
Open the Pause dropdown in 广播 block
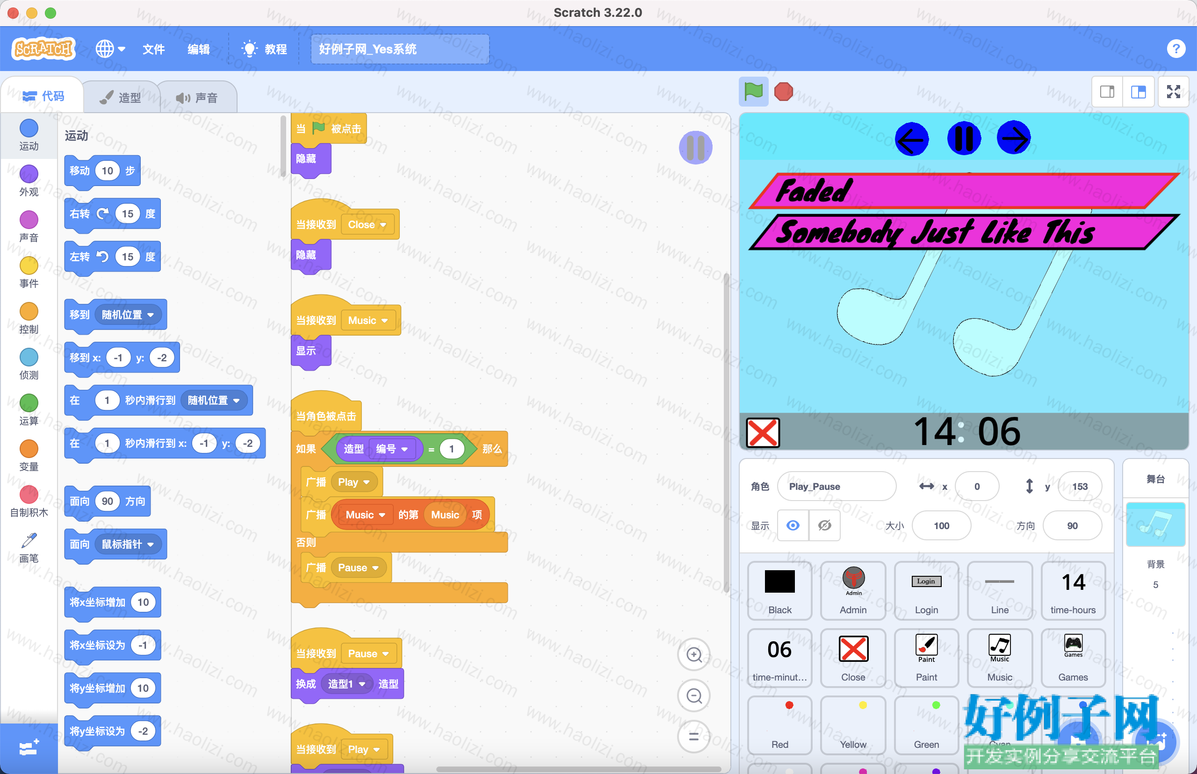tap(358, 567)
